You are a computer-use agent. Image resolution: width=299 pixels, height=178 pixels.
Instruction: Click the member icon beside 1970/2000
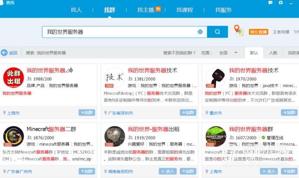pyautogui.click(x=232, y=79)
